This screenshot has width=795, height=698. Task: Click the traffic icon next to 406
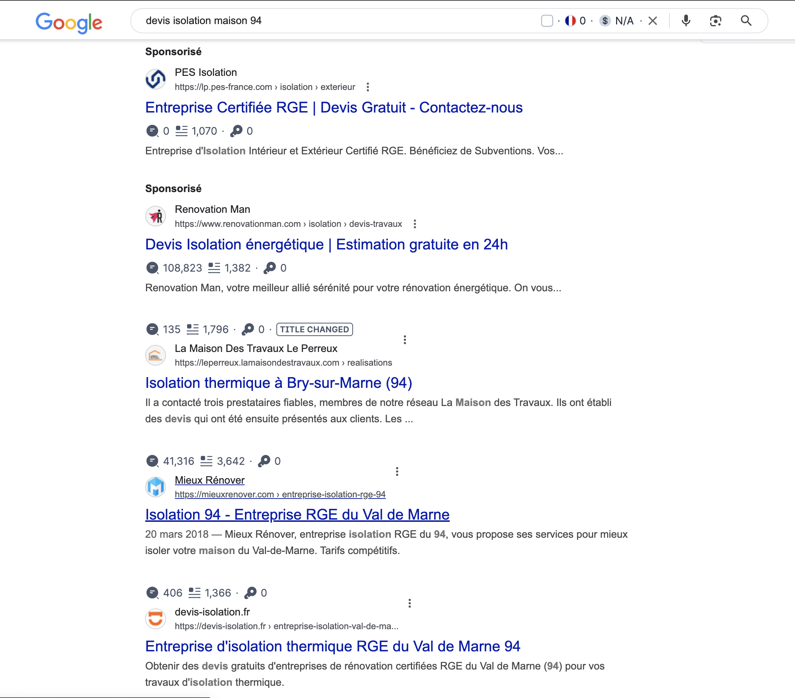tap(152, 593)
